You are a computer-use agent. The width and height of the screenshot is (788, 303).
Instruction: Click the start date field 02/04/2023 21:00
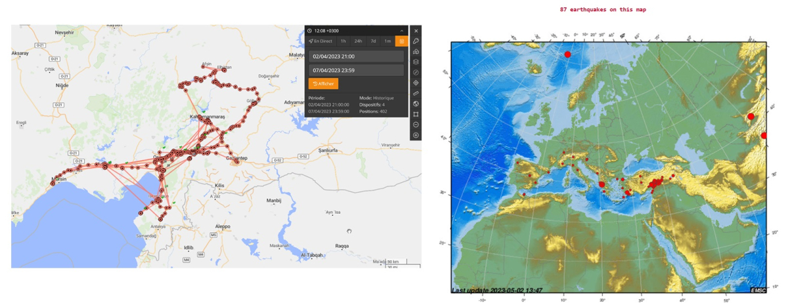(357, 56)
